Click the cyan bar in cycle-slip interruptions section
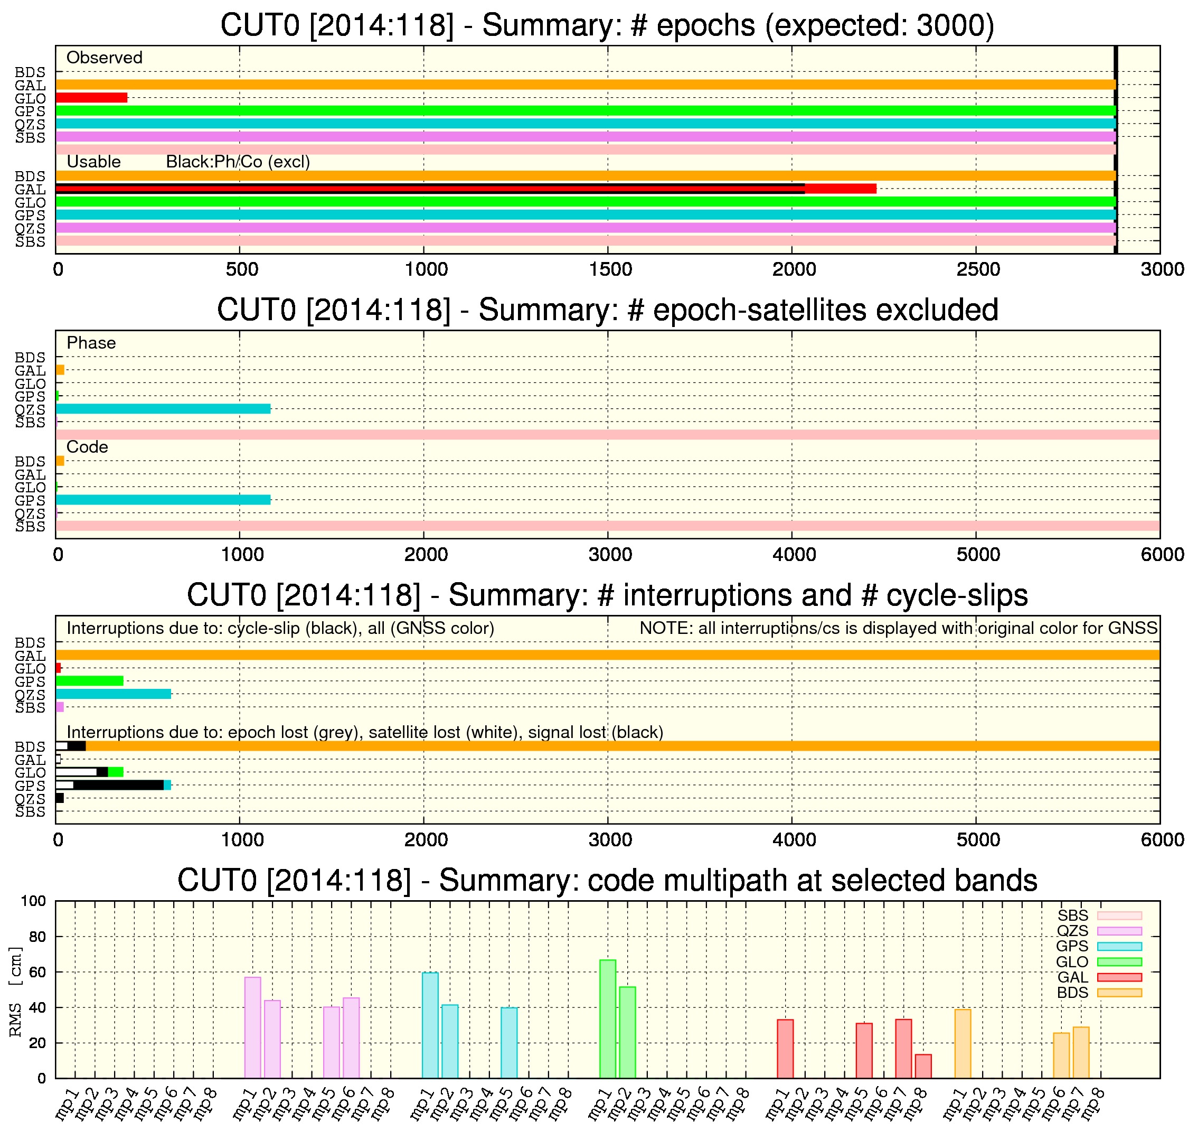1188x1140 pixels. click(114, 694)
